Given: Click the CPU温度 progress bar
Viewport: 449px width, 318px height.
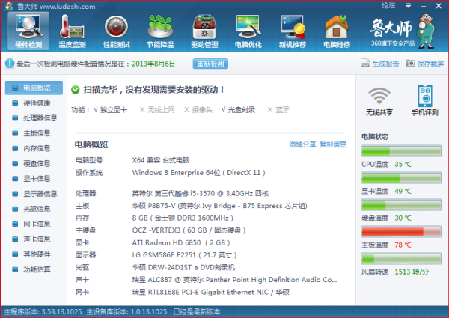Looking at the screenshot, I should pos(401,151).
